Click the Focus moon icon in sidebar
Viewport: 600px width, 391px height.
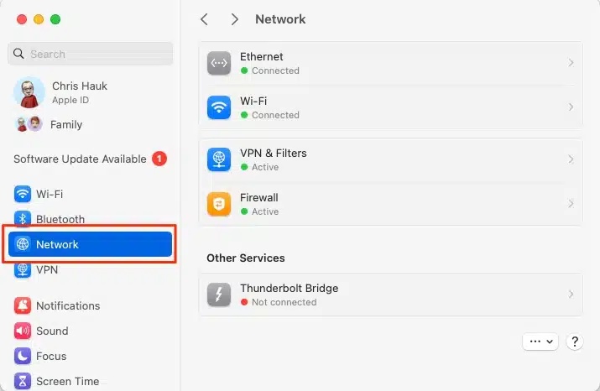coord(23,356)
